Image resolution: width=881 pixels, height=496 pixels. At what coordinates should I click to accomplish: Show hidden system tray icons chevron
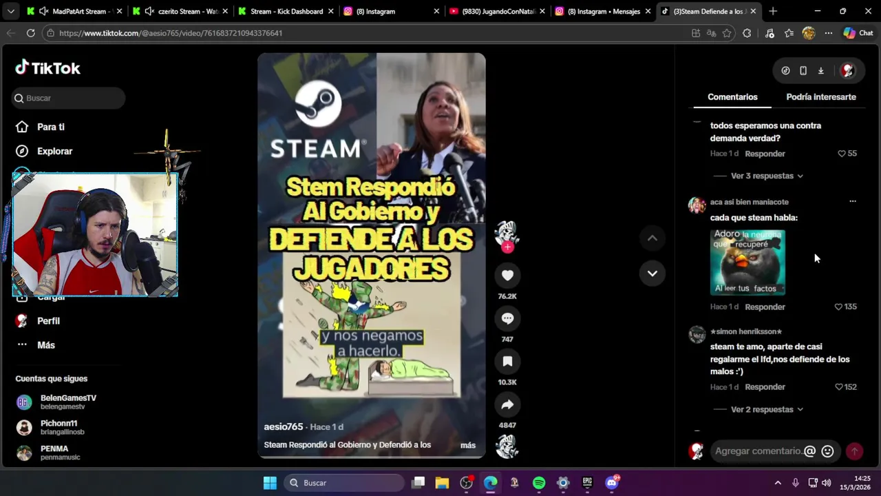[x=778, y=483]
